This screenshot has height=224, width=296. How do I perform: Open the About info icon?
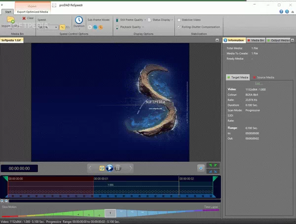[x=287, y=11]
